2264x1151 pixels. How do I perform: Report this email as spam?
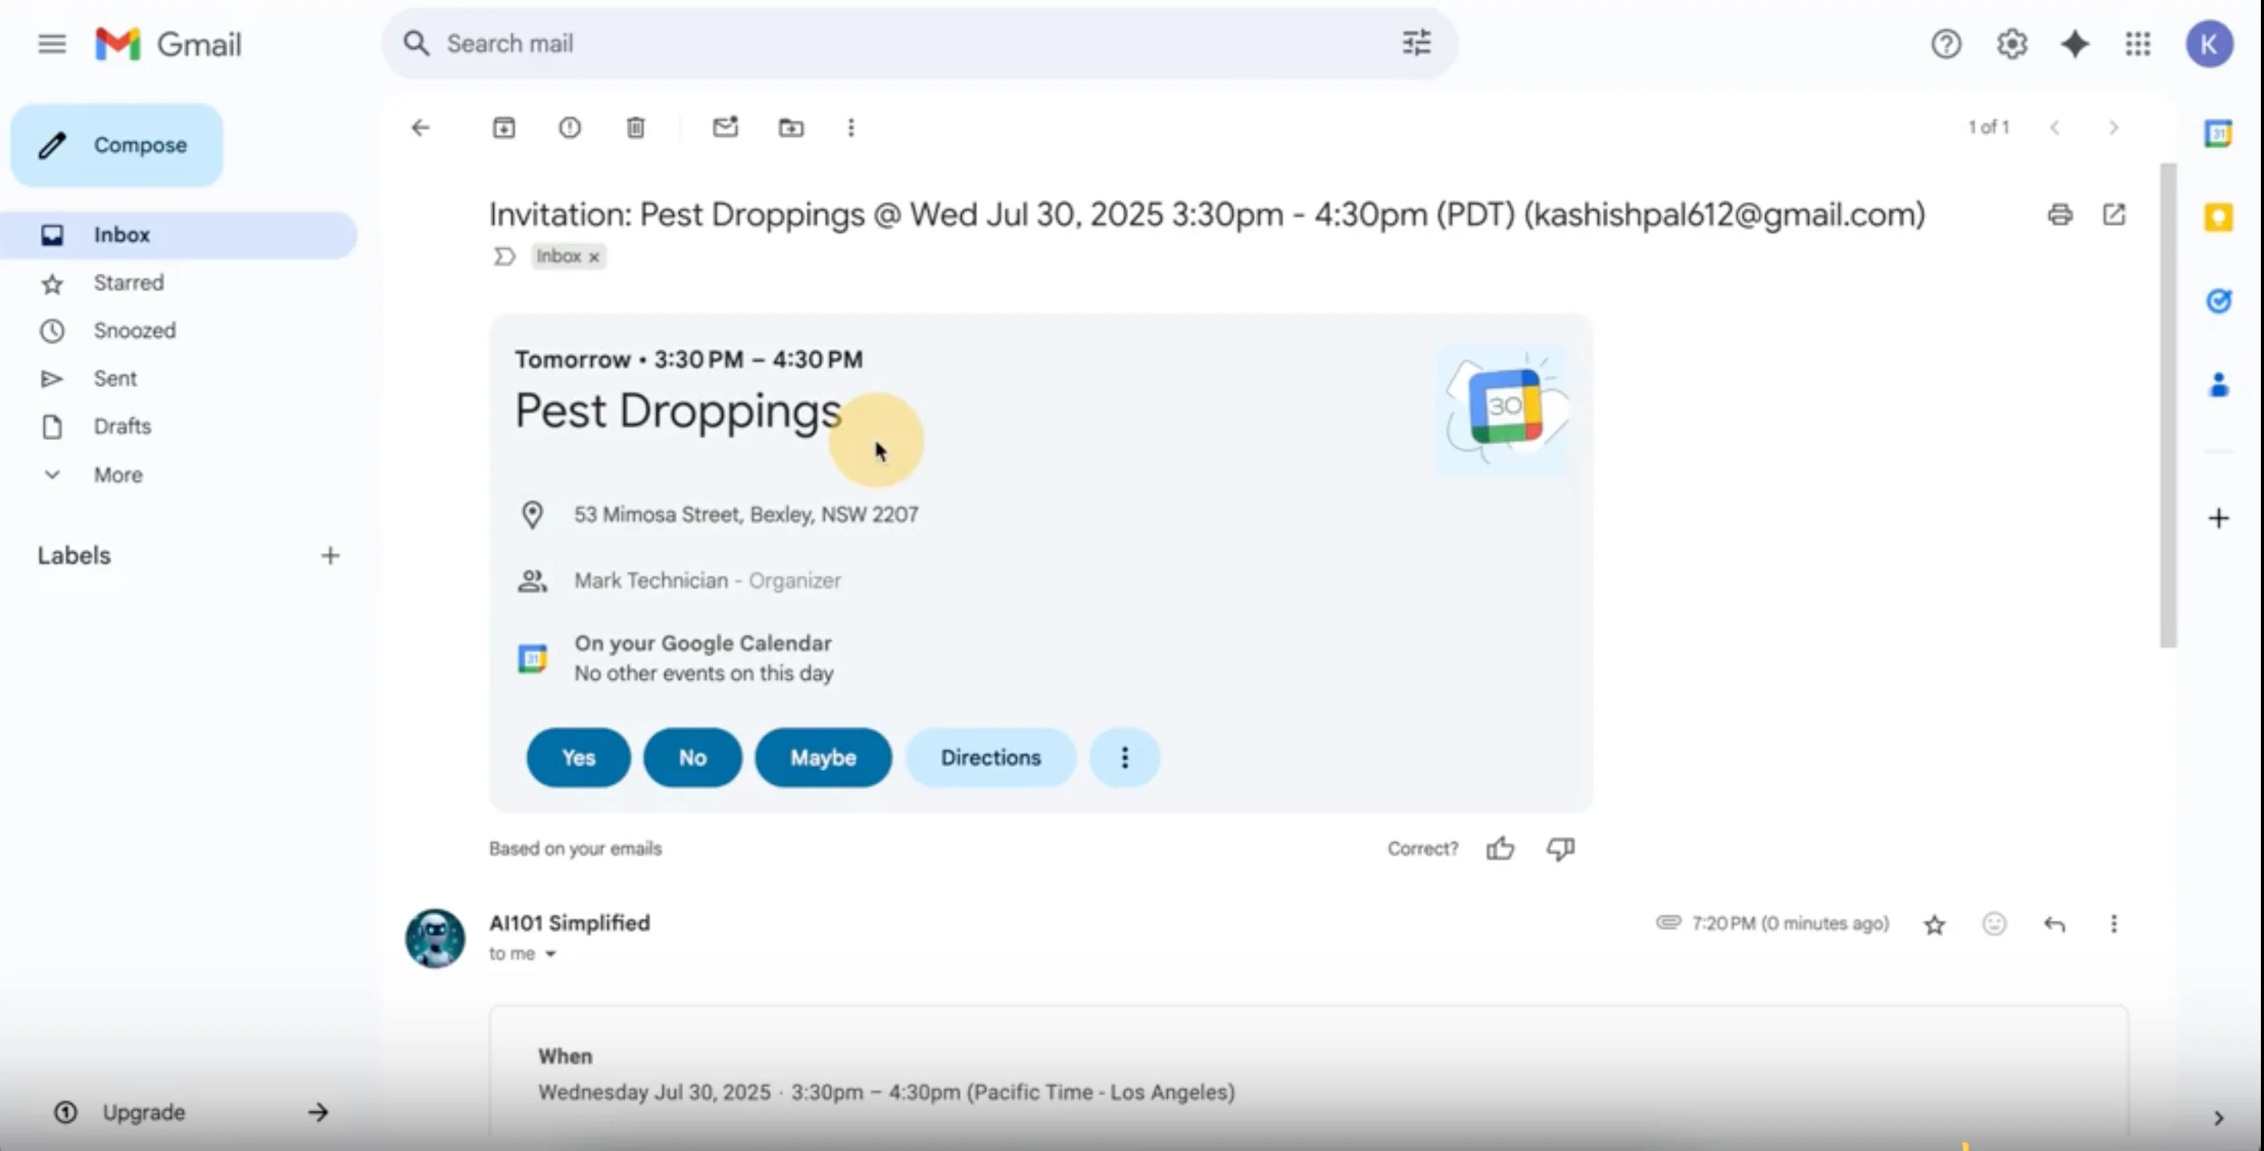coord(570,128)
